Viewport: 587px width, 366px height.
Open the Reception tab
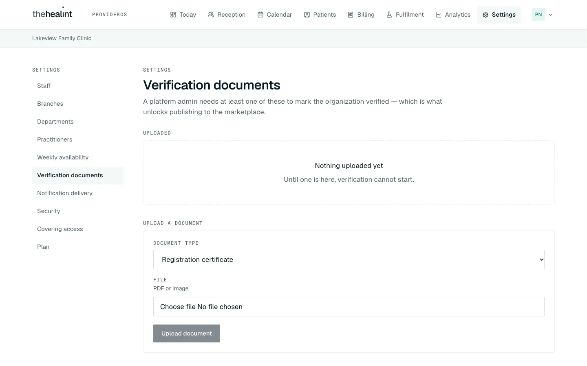click(227, 15)
